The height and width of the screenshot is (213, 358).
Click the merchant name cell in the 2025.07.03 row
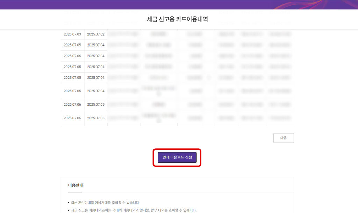coord(159,34)
